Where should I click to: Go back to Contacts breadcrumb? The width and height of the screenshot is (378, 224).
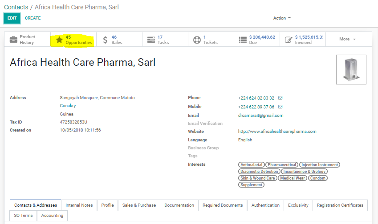[16, 7]
